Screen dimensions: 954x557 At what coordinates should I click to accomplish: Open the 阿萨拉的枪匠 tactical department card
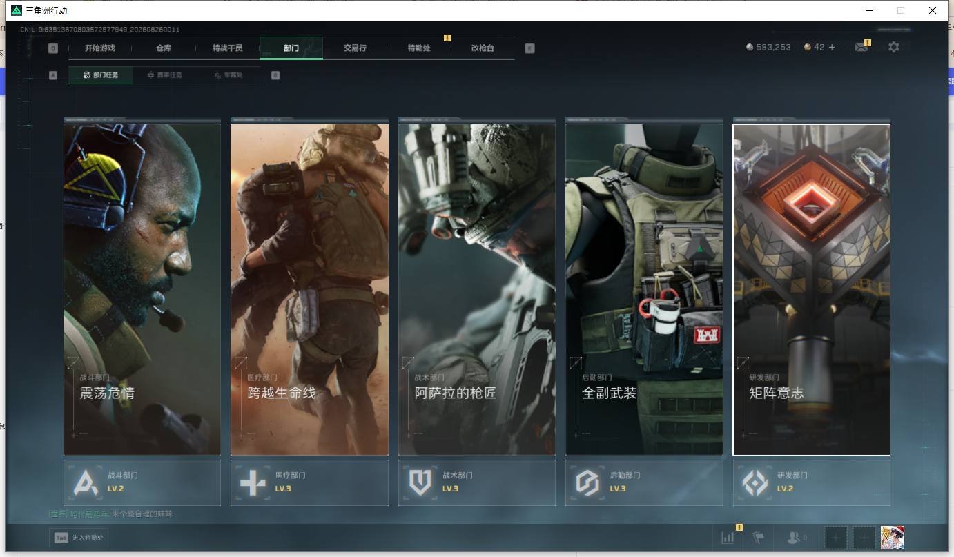477,289
